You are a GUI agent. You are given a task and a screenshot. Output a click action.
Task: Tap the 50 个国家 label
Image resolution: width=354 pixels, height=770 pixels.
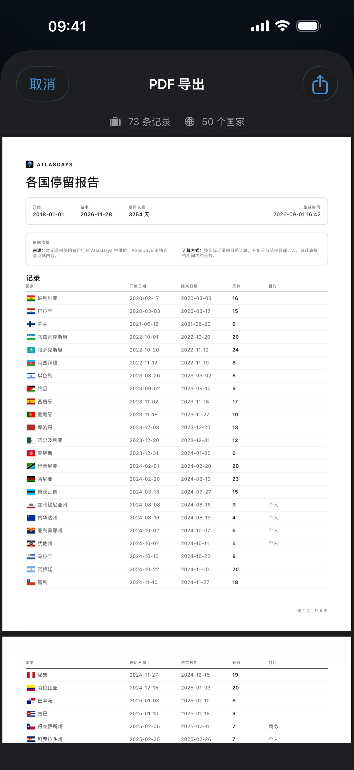[x=223, y=122]
